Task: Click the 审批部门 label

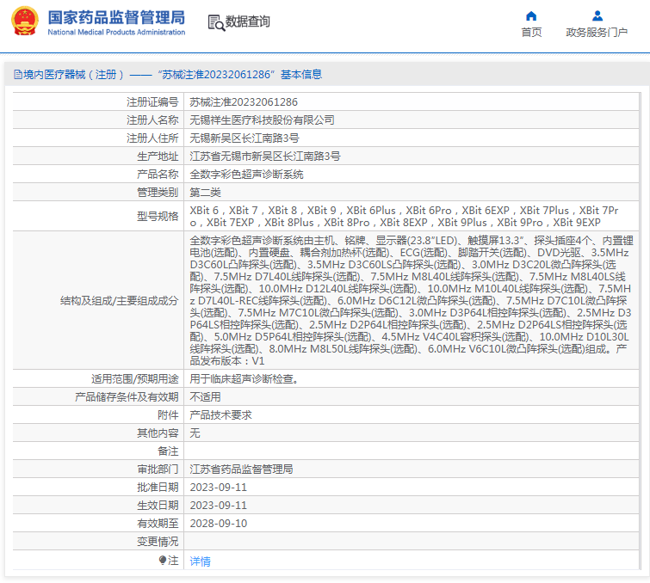Action: (158, 469)
